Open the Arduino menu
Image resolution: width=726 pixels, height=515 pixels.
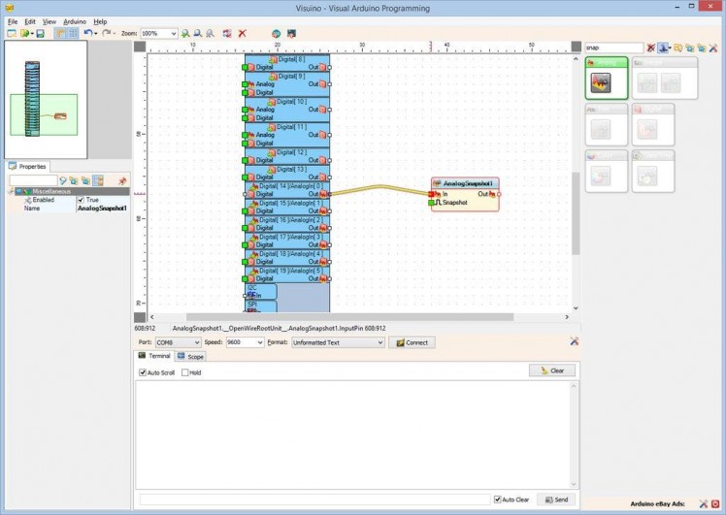[x=75, y=20]
